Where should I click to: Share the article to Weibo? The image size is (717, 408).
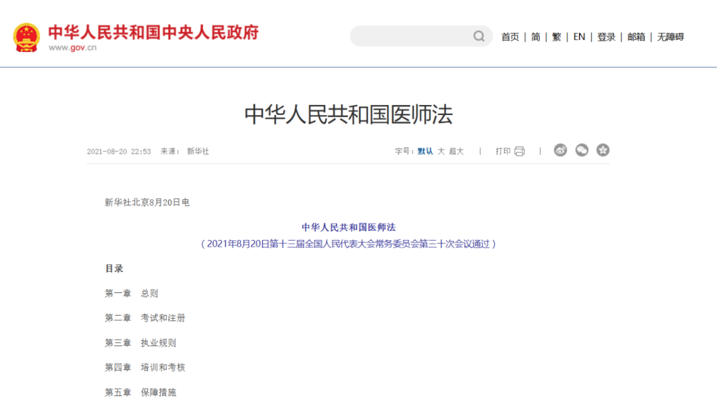560,151
